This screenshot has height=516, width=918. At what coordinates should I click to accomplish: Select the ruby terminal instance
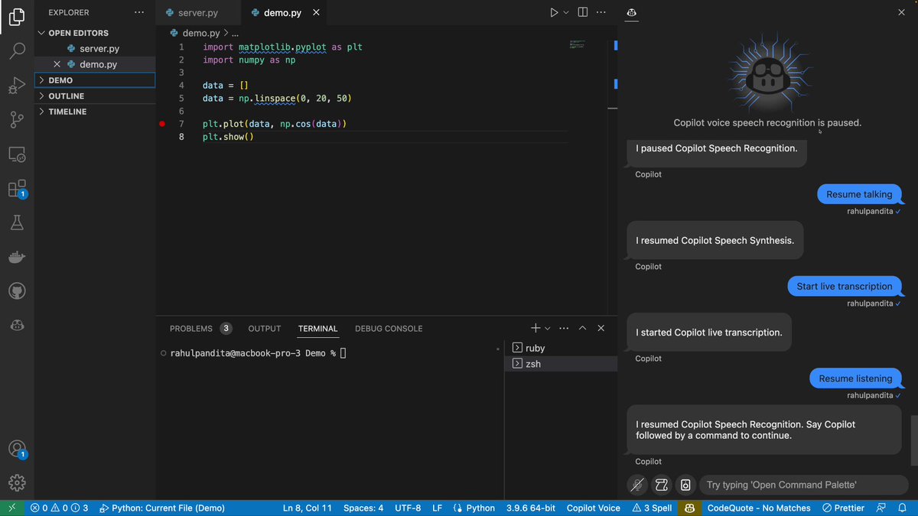[x=561, y=348]
